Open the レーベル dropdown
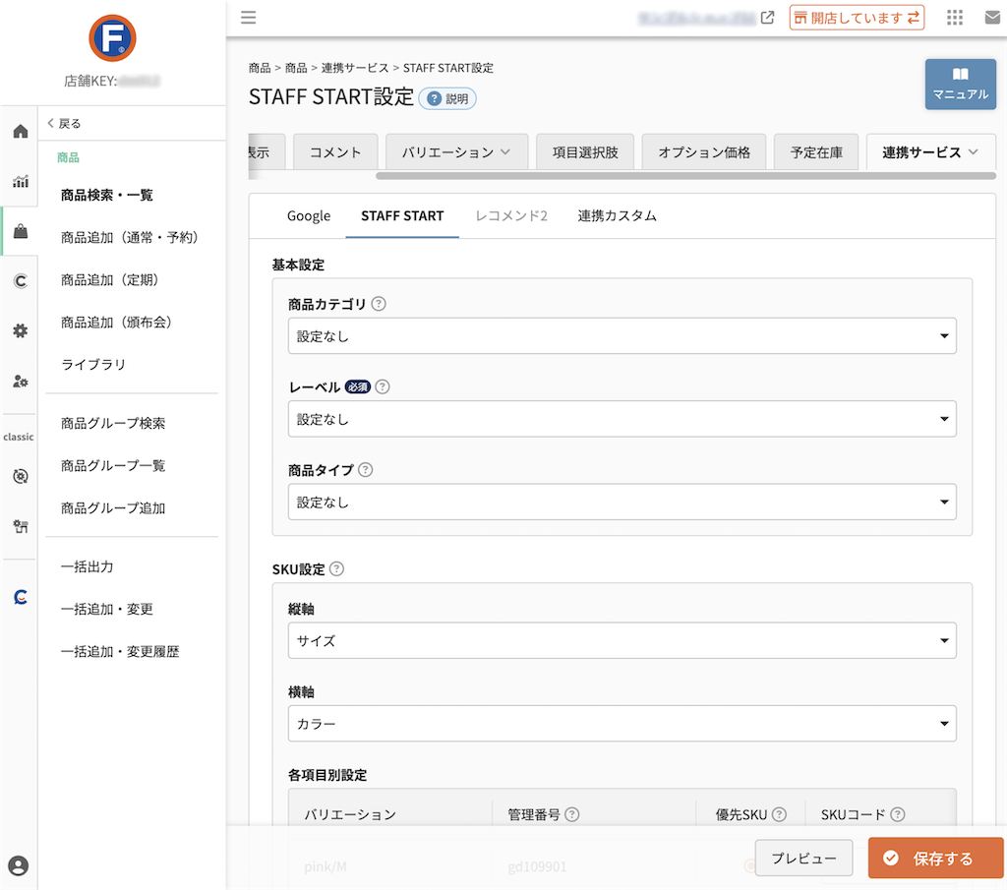Screen dimensions: 1007x890 tap(622, 419)
